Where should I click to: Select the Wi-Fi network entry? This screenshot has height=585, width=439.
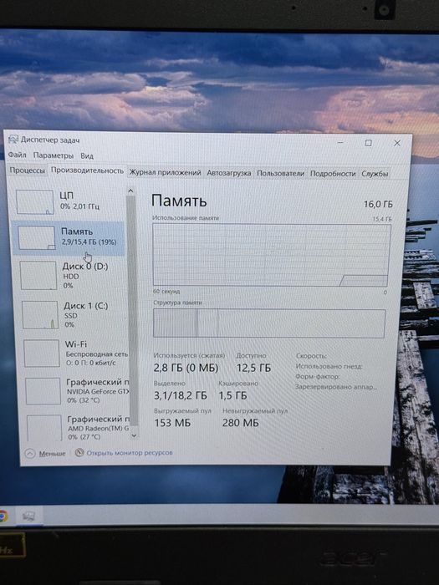point(74,353)
